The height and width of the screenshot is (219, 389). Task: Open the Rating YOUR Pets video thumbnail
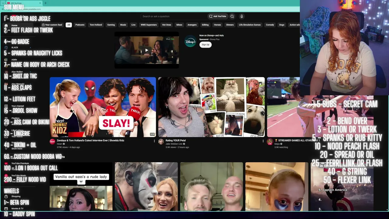[x=212, y=107]
